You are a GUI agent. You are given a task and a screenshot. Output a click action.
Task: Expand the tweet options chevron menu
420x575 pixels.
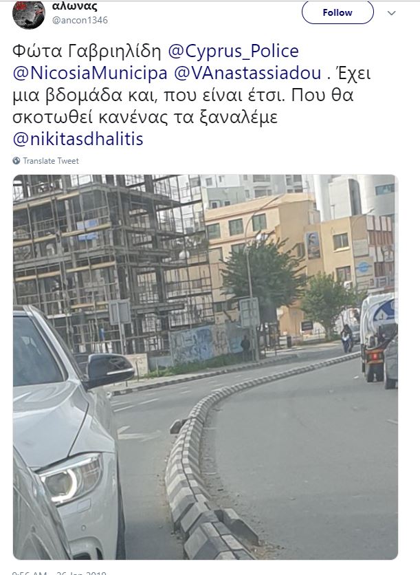click(391, 13)
